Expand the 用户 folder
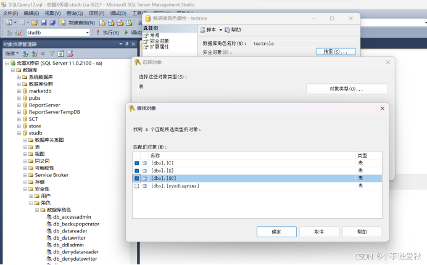The width and height of the screenshot is (427, 265). (x=31, y=196)
